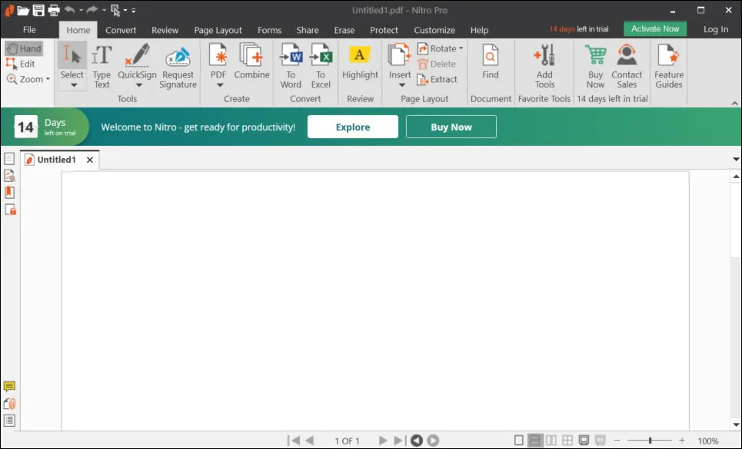
Task: Click the Activate Now button
Action: pos(654,28)
